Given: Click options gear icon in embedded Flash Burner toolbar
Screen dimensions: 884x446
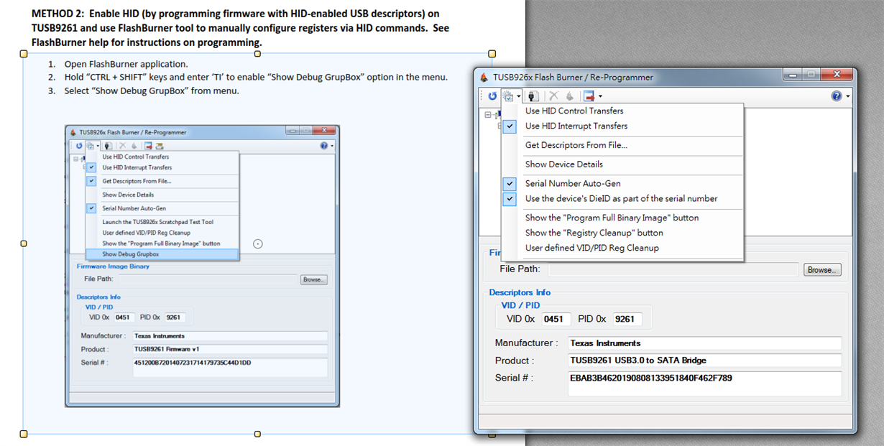Looking at the screenshot, I should pos(91,146).
